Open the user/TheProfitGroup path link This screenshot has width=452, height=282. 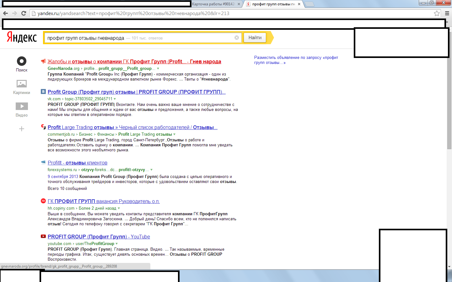click(x=95, y=243)
